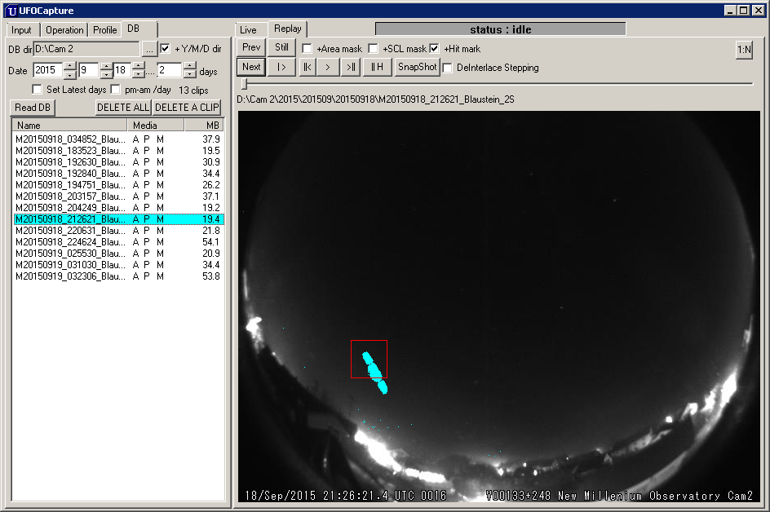The height and width of the screenshot is (512, 770).
Task: Increase the number of days stepper
Action: pos(190,66)
